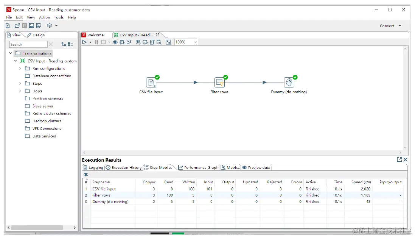The image size is (415, 237).
Task: Sort by the Stepname column header
Action: click(101, 182)
